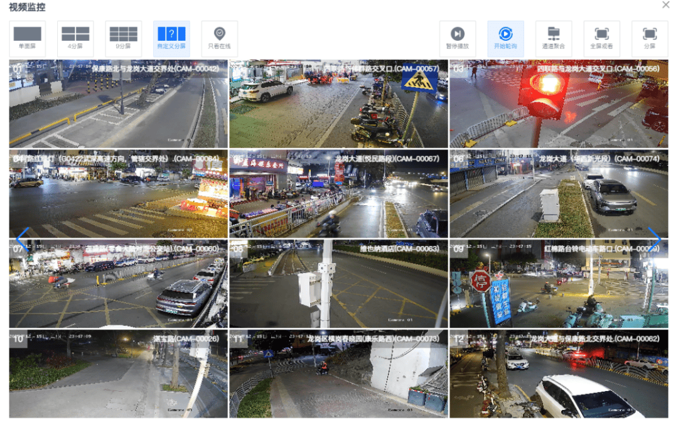Go to next camera page with right arrow
The image size is (678, 430).
654,239
